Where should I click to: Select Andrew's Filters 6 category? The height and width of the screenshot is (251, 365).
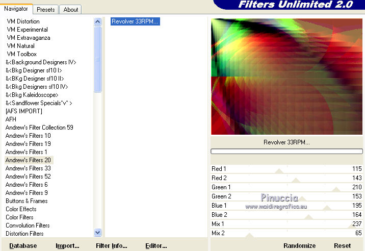click(x=27, y=185)
